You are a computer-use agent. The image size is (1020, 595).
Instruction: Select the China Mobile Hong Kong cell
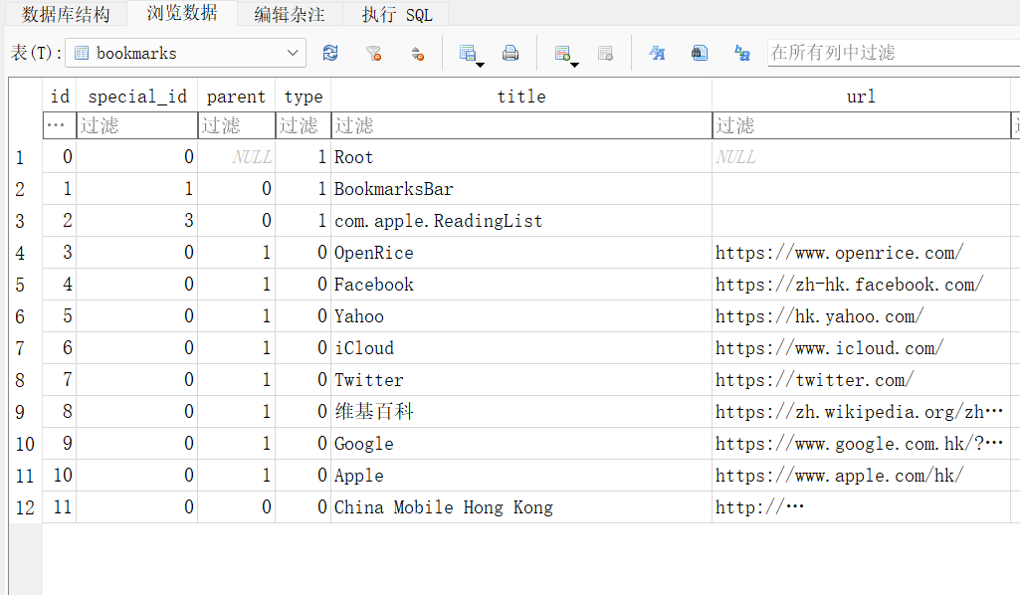click(x=521, y=507)
